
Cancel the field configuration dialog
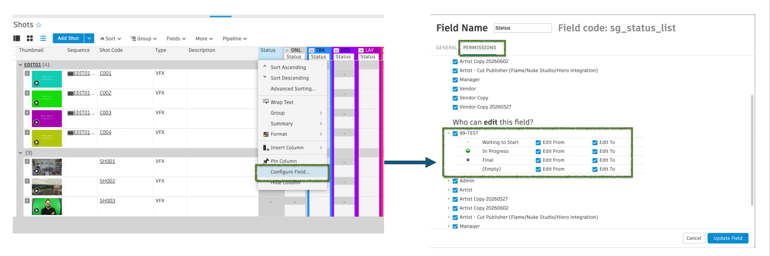(694, 238)
